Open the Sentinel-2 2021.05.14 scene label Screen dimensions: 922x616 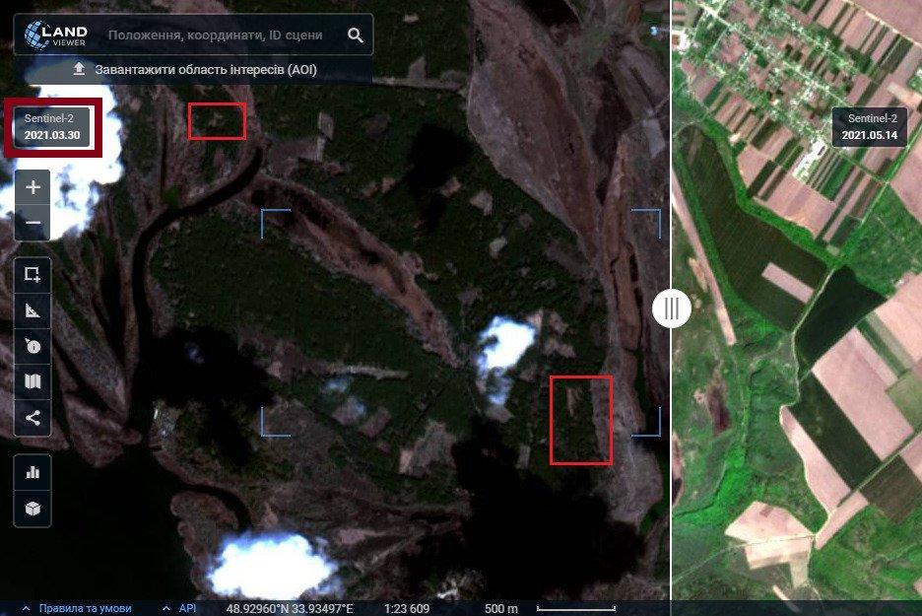click(870, 126)
